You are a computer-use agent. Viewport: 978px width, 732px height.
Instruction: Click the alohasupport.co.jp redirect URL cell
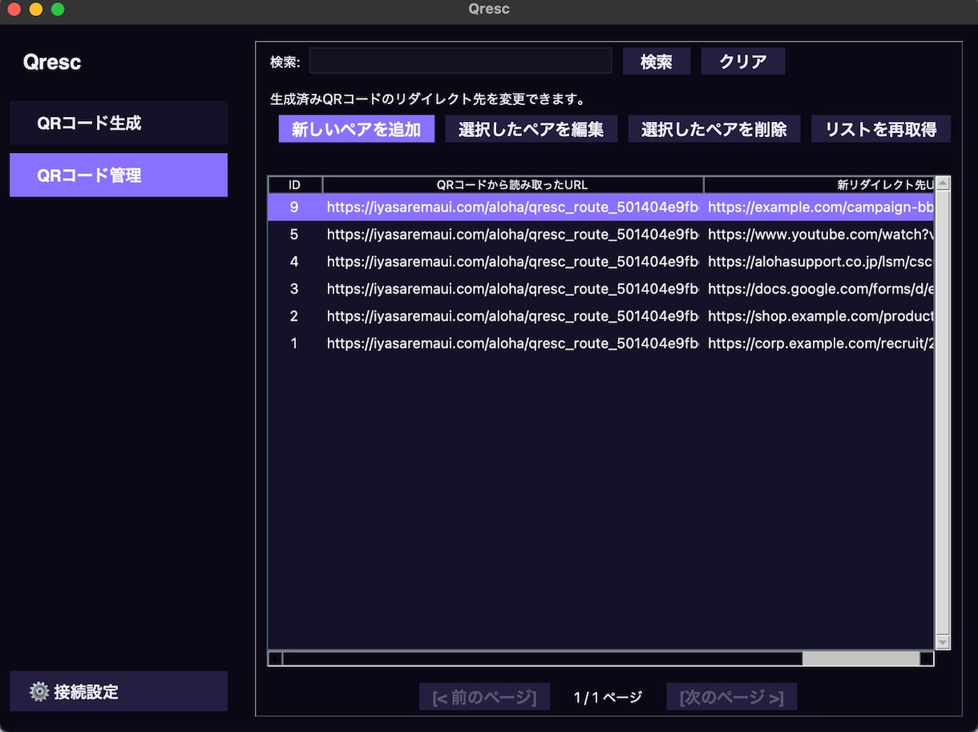[819, 261]
